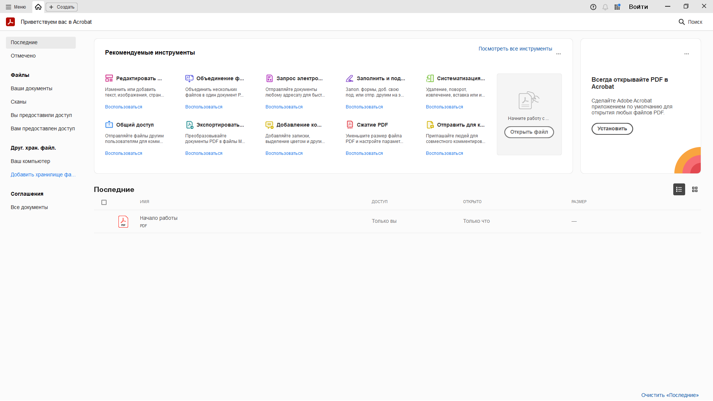This screenshot has height=401, width=713.
Task: Switch recent files to grid view
Action: (694, 189)
